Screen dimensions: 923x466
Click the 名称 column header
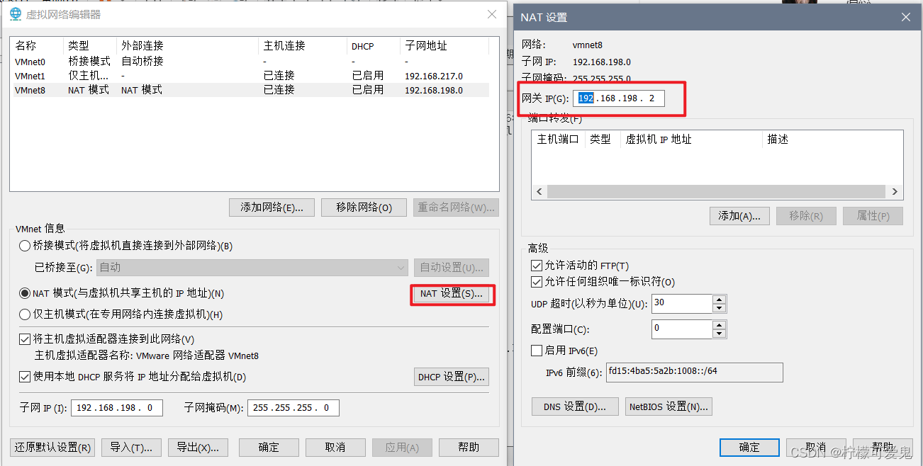pyautogui.click(x=37, y=45)
